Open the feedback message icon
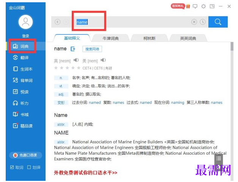Image resolution: width=238 pixels, height=182 pixels. point(195,6)
